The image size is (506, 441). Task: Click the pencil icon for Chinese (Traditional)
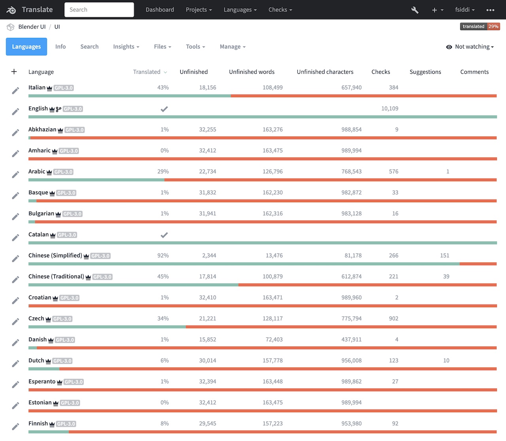15,280
